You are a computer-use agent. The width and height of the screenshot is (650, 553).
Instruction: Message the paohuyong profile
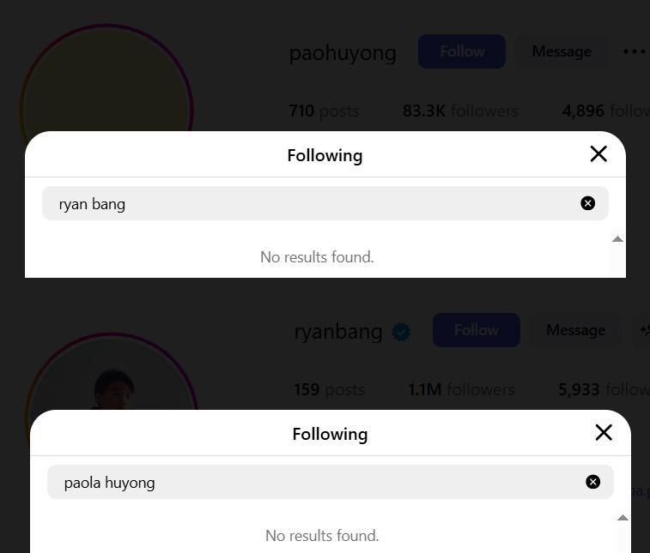(x=561, y=51)
